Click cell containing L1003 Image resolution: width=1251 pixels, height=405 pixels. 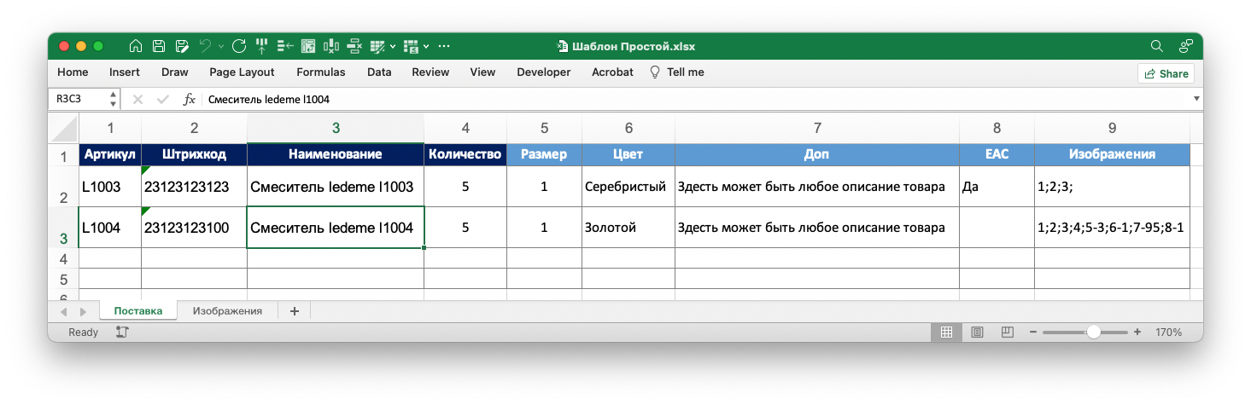click(x=109, y=187)
